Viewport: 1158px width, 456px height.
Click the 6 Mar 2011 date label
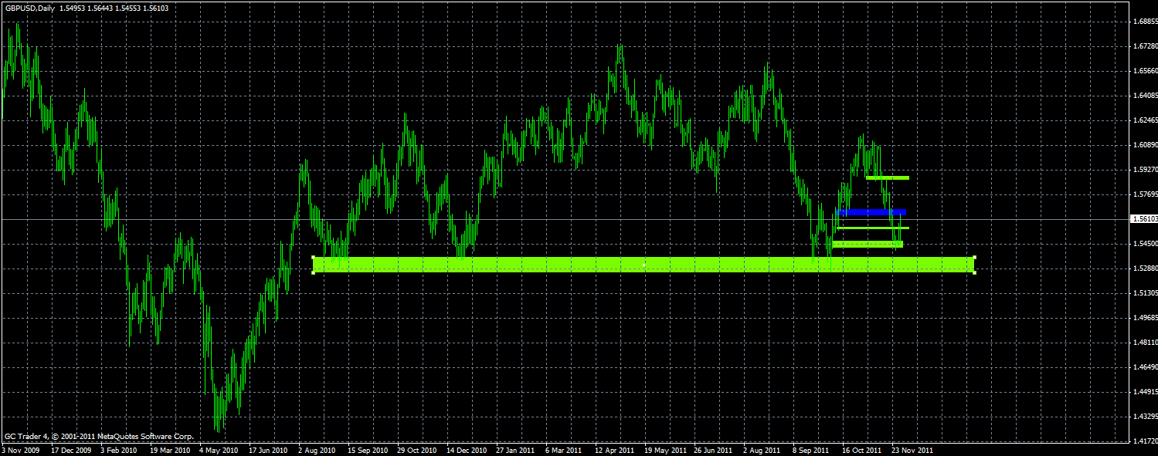click(x=563, y=450)
